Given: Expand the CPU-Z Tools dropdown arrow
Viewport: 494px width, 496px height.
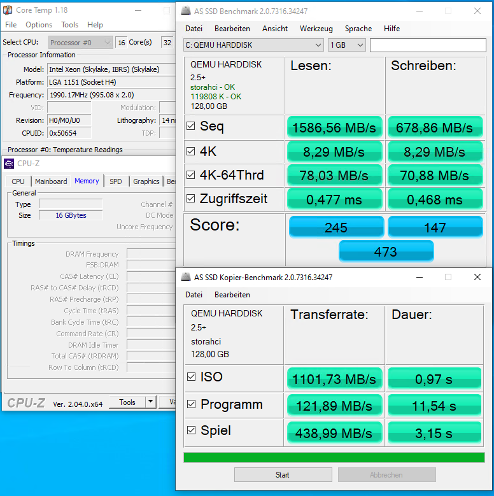Looking at the screenshot, I should [151, 402].
